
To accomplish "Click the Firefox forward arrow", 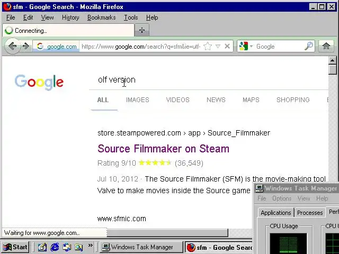I will pyautogui.click(x=26, y=46).
